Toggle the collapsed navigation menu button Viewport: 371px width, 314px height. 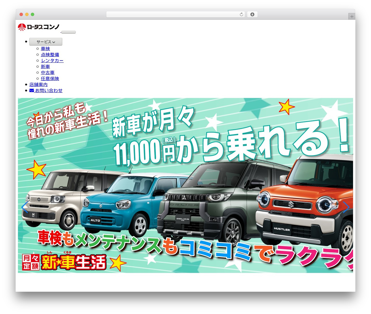[69, 32]
